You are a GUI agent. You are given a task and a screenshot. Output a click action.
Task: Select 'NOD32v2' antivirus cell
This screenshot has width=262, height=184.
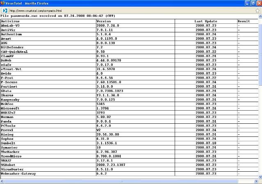[48, 113]
